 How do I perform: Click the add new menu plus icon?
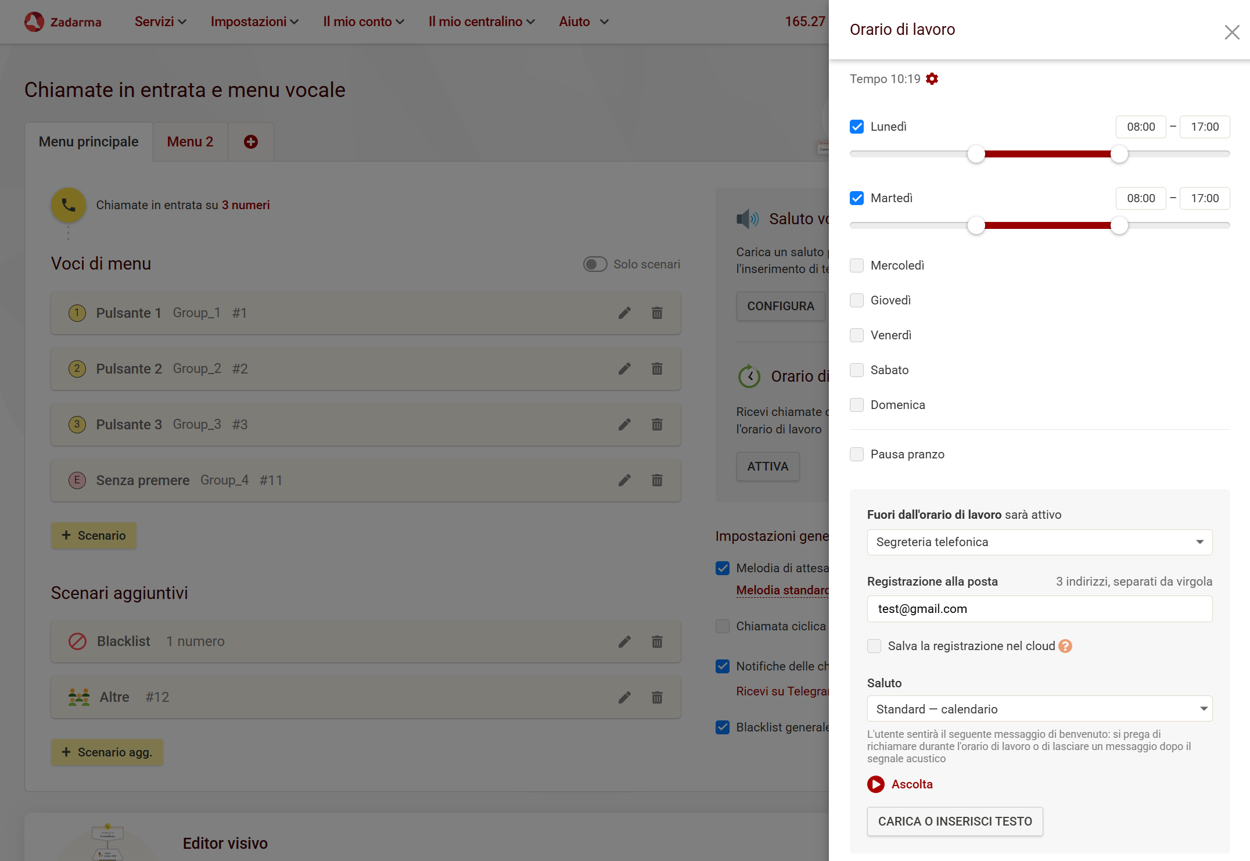[x=251, y=142]
